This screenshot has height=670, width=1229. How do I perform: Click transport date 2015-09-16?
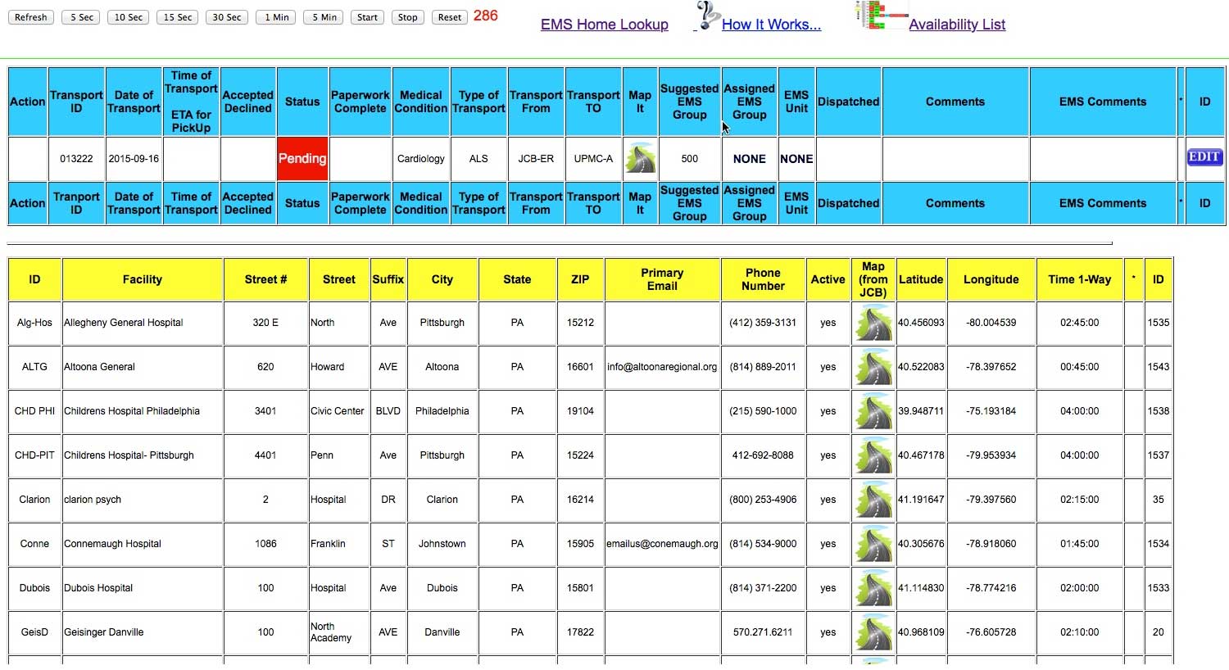click(134, 159)
